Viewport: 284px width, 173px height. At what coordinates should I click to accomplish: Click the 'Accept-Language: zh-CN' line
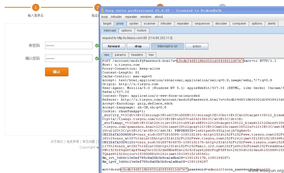click(134, 108)
